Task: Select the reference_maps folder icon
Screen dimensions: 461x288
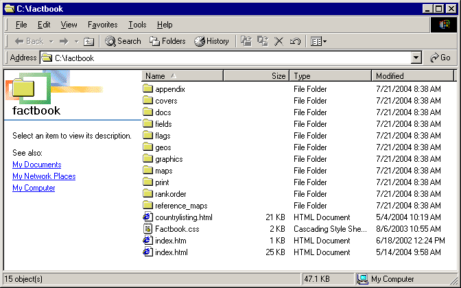Action: click(147, 206)
